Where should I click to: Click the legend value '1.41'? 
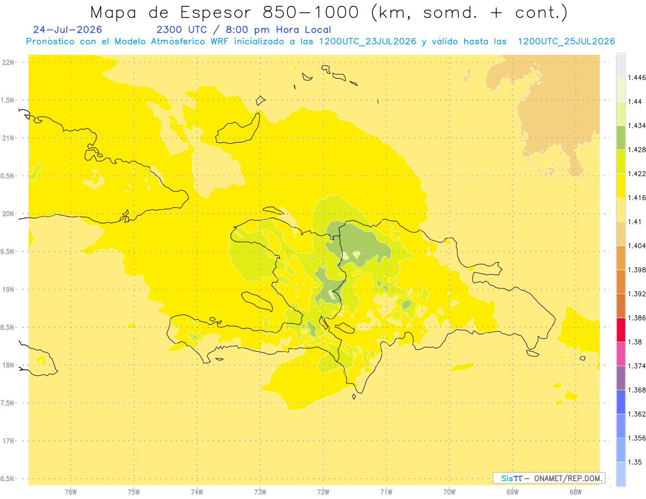tap(635, 222)
